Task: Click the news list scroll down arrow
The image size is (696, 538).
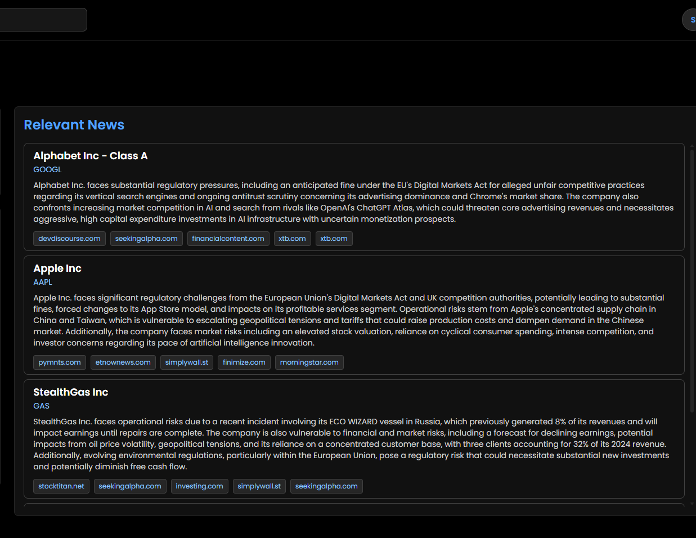Action: tap(692, 504)
